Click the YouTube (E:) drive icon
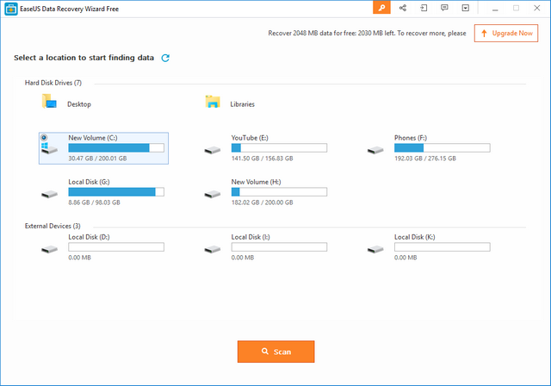The width and height of the screenshot is (551, 386). click(x=213, y=150)
